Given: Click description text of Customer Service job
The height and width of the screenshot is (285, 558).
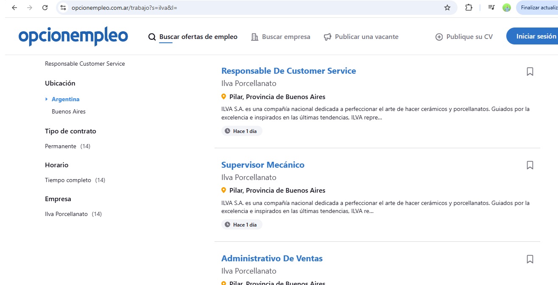Looking at the screenshot, I should pyautogui.click(x=375, y=113).
